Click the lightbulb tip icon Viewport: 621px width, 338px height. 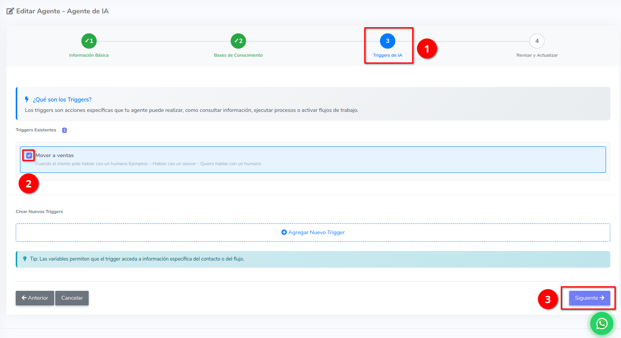click(25, 259)
